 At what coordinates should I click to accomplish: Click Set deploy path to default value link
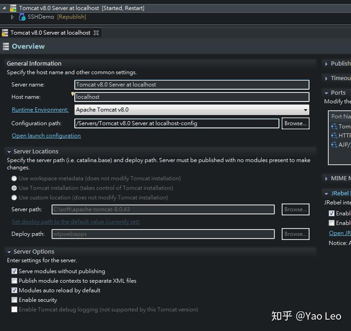pos(76,222)
